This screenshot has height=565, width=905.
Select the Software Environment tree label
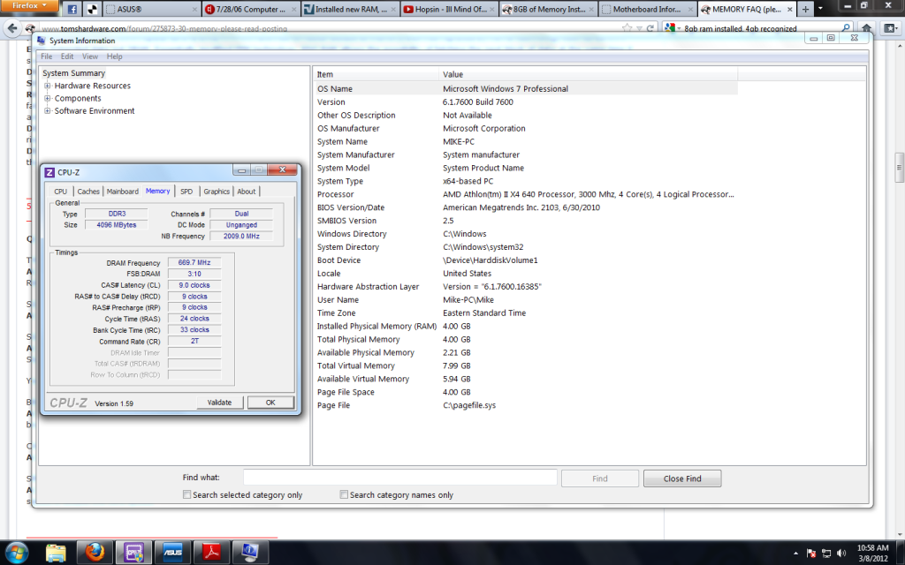(95, 111)
